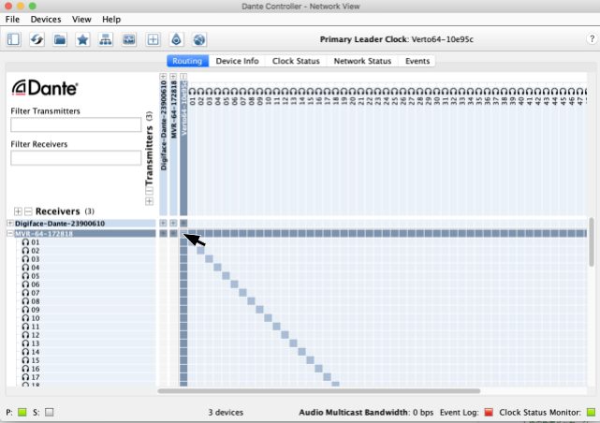Click the Channel Groups toolbar icon

pos(152,39)
